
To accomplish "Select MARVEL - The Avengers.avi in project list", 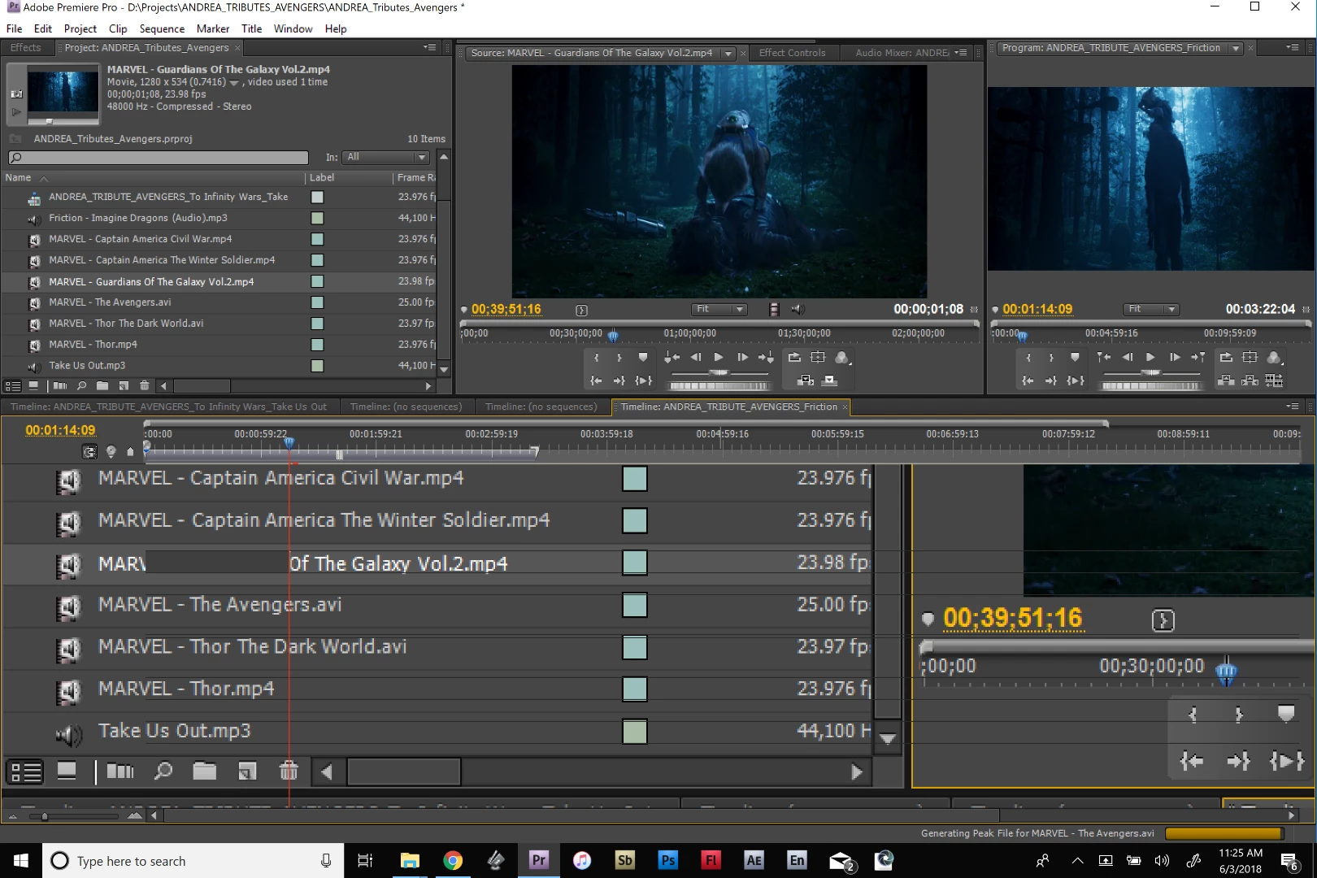I will 110,302.
